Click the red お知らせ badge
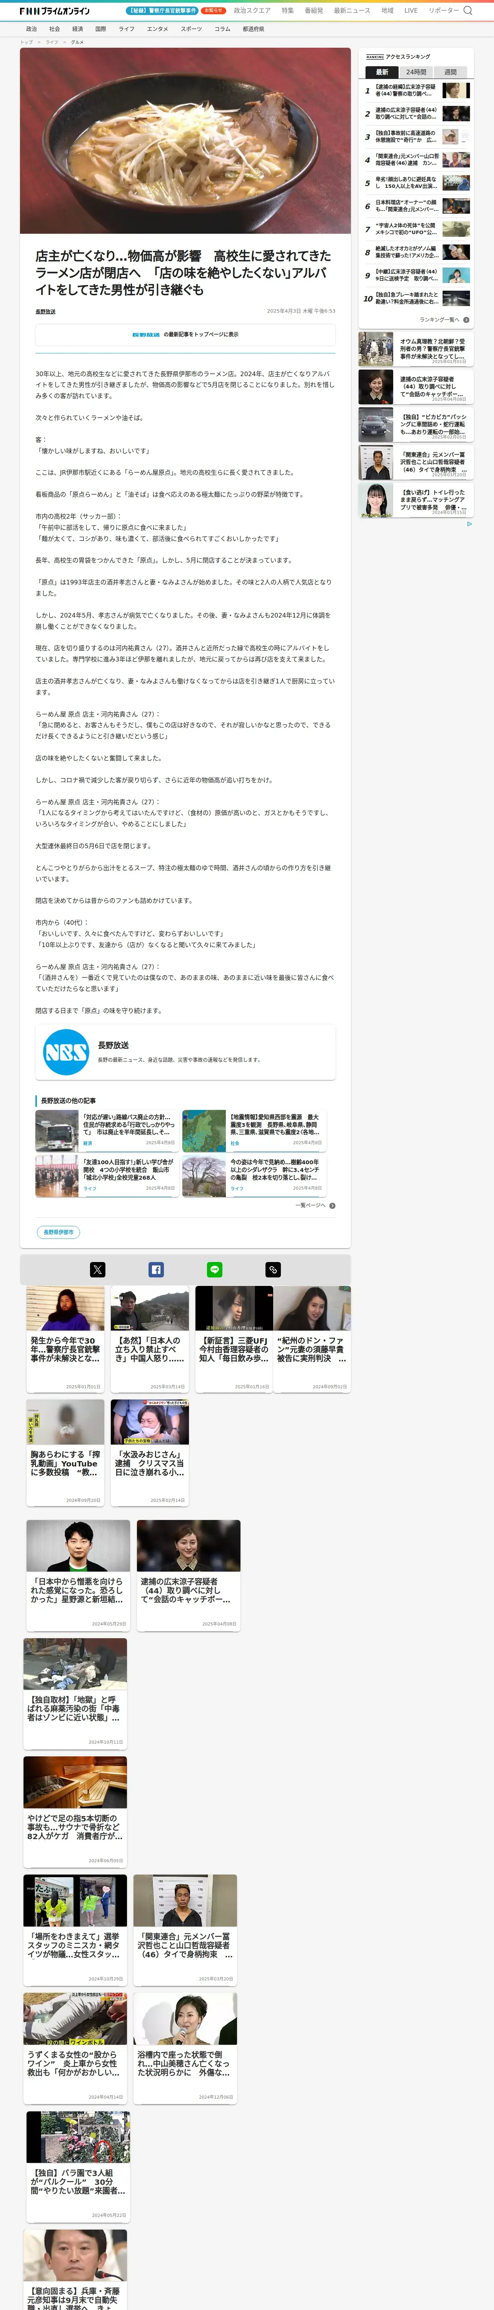The image size is (494, 2310). point(214,11)
